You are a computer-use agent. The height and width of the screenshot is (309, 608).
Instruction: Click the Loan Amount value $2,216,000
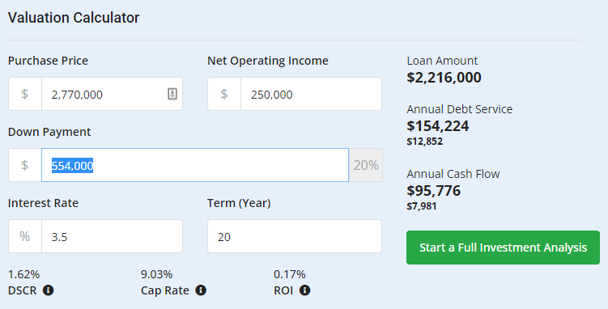(x=444, y=78)
